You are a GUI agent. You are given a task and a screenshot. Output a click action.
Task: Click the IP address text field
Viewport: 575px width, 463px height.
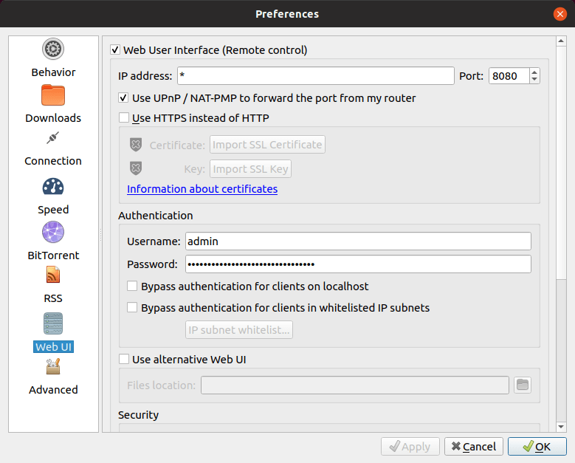[x=315, y=76]
